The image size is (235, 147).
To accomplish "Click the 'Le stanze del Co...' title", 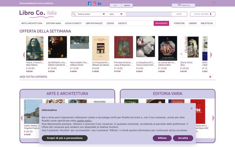I will [167, 62].
